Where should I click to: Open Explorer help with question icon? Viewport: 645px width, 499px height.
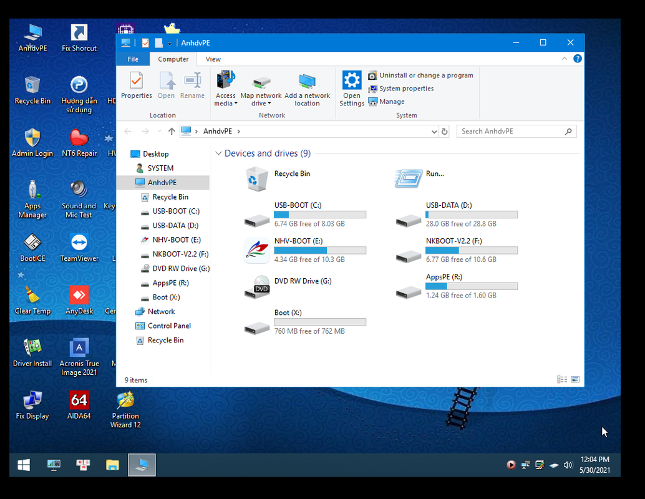pyautogui.click(x=578, y=59)
